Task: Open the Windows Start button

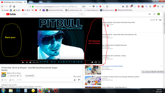Action: (x=3, y=91)
